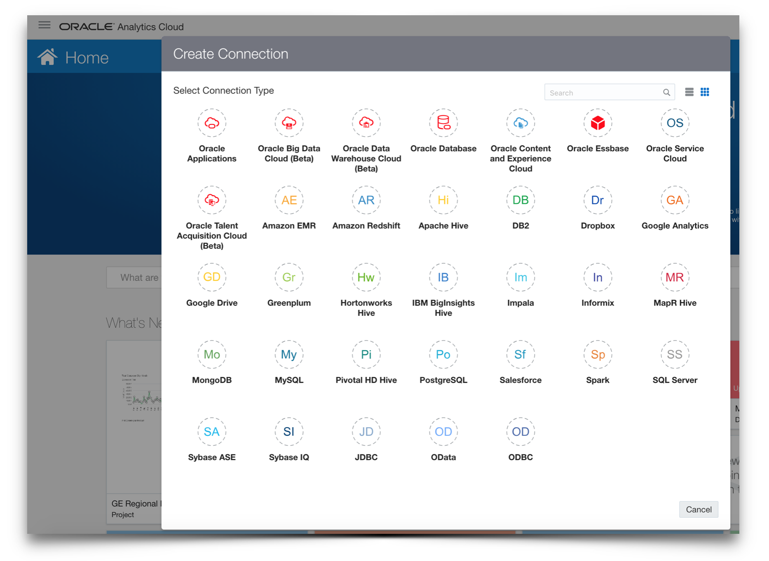Select the Oracle Essbase cube icon
This screenshot has width=769, height=561.
[598, 123]
